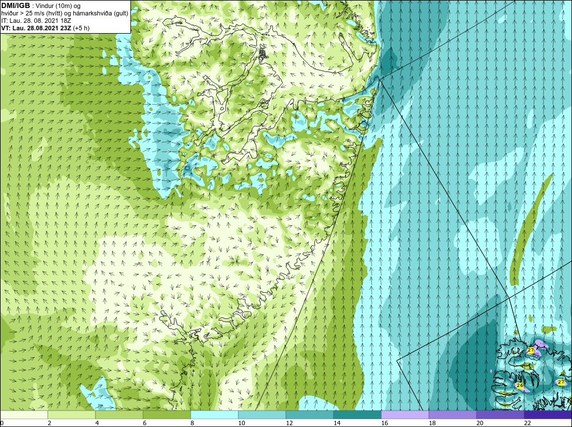This screenshot has width=572, height=427.
Task: Click legend scale number "6"
Action: [145, 422]
